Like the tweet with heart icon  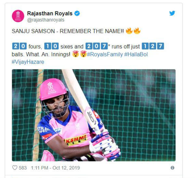click(x=15, y=168)
